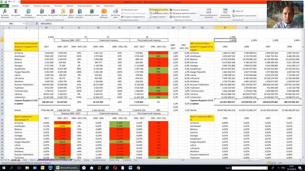
Task: Select the Data sheet tab
Action: (25, 160)
